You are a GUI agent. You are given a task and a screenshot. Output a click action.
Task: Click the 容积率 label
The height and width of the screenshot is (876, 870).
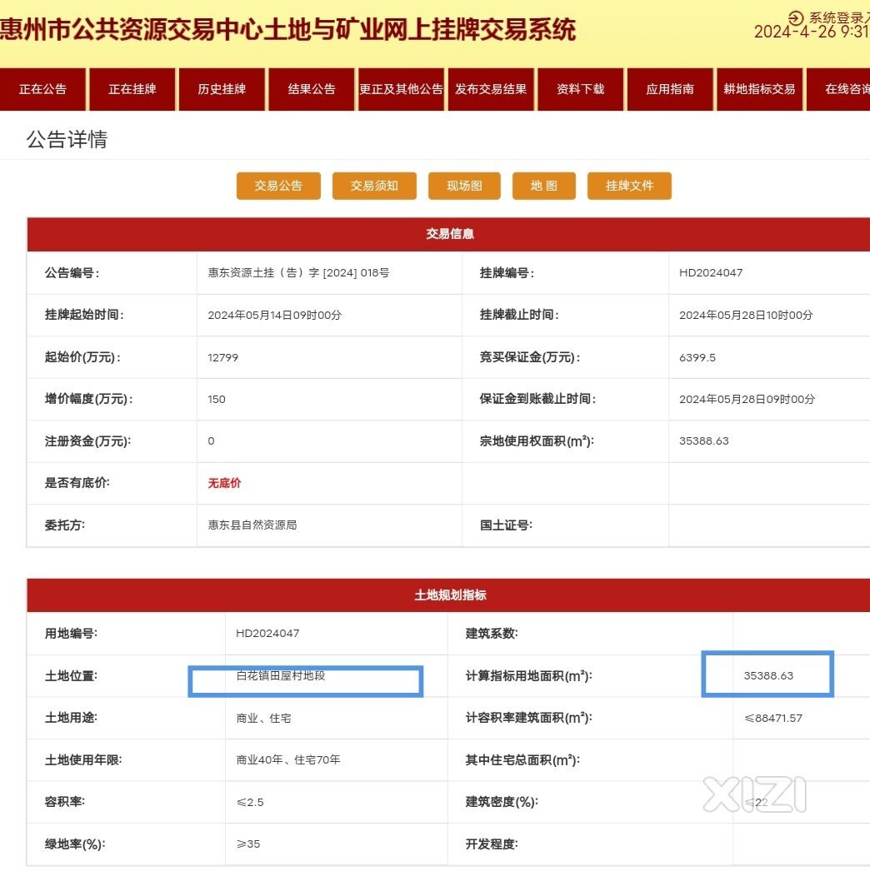click(65, 802)
